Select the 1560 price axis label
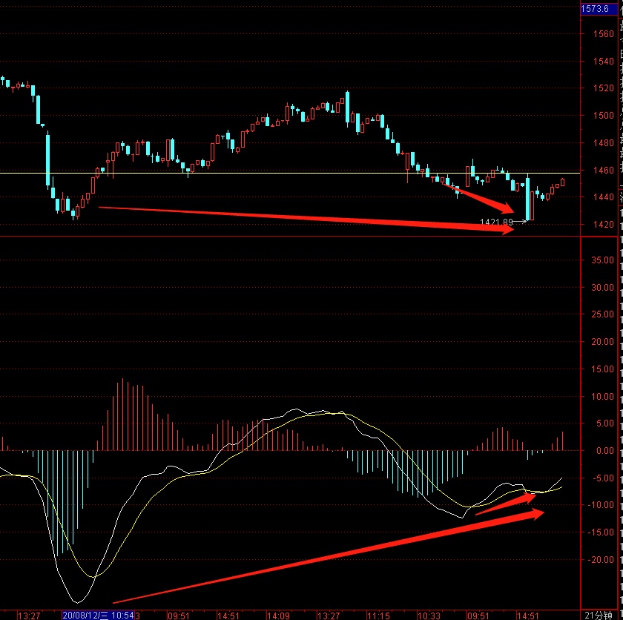 [604, 34]
